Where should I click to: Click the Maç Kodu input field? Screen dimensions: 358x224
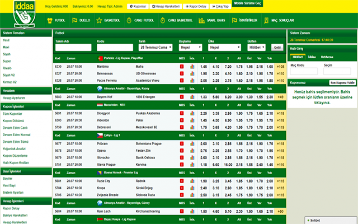pos(304,71)
